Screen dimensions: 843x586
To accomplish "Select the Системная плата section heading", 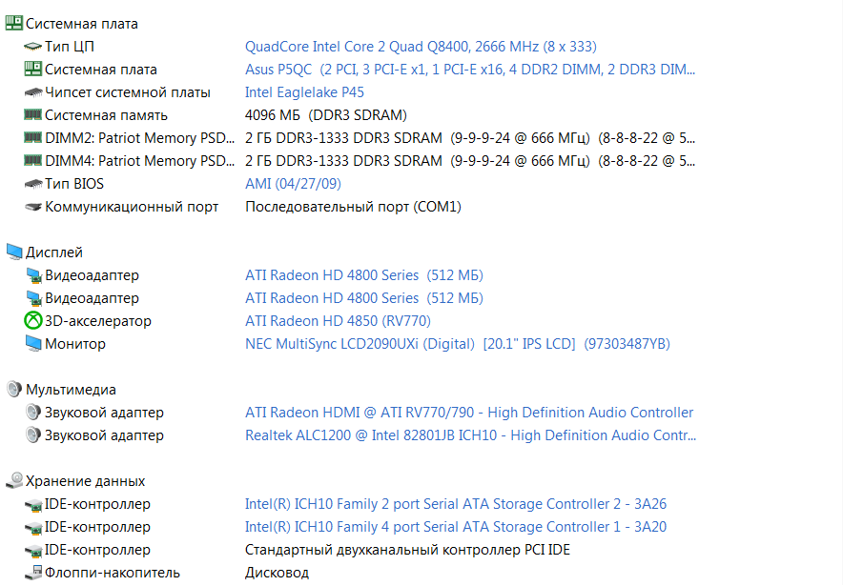I will click(x=81, y=24).
